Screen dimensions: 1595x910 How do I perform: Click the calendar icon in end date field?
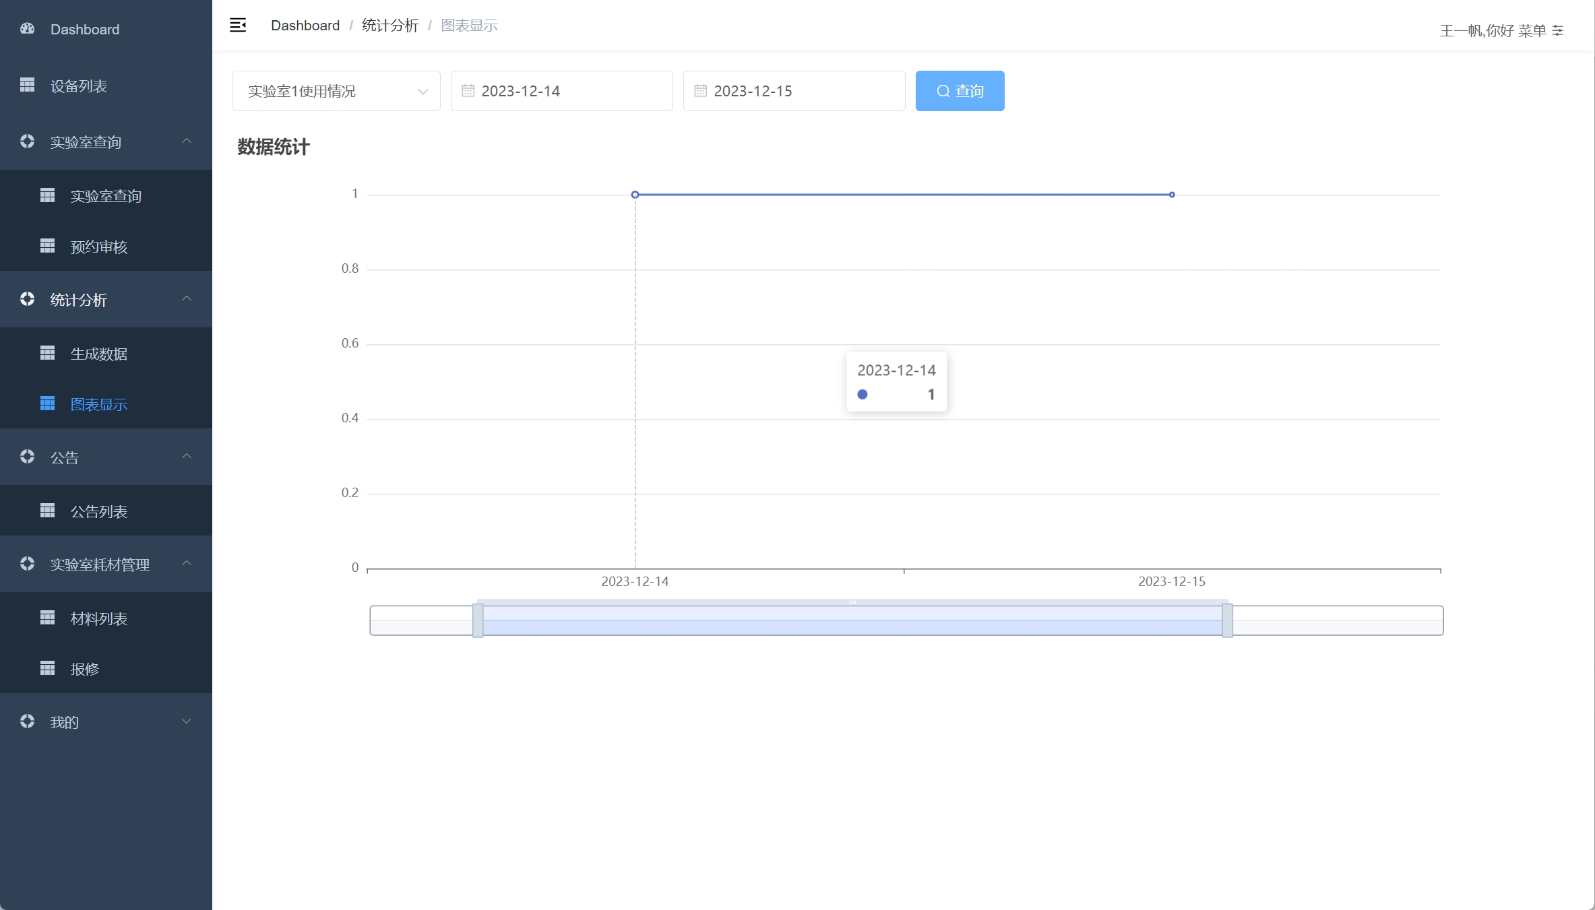point(700,91)
